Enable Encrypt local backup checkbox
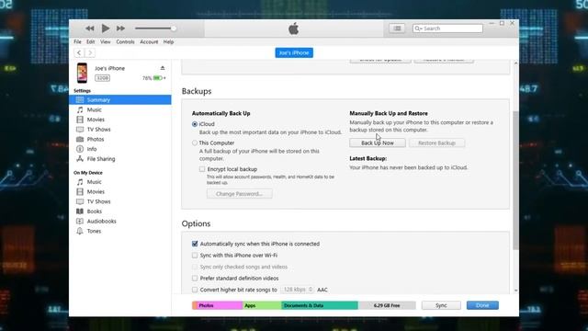 coord(202,169)
